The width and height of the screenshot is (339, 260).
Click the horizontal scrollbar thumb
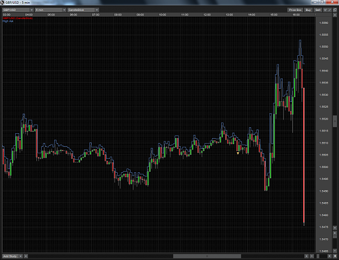[x=207, y=256]
